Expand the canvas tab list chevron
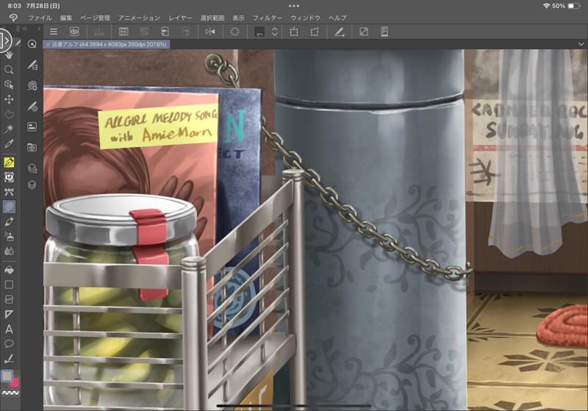 tap(580, 44)
